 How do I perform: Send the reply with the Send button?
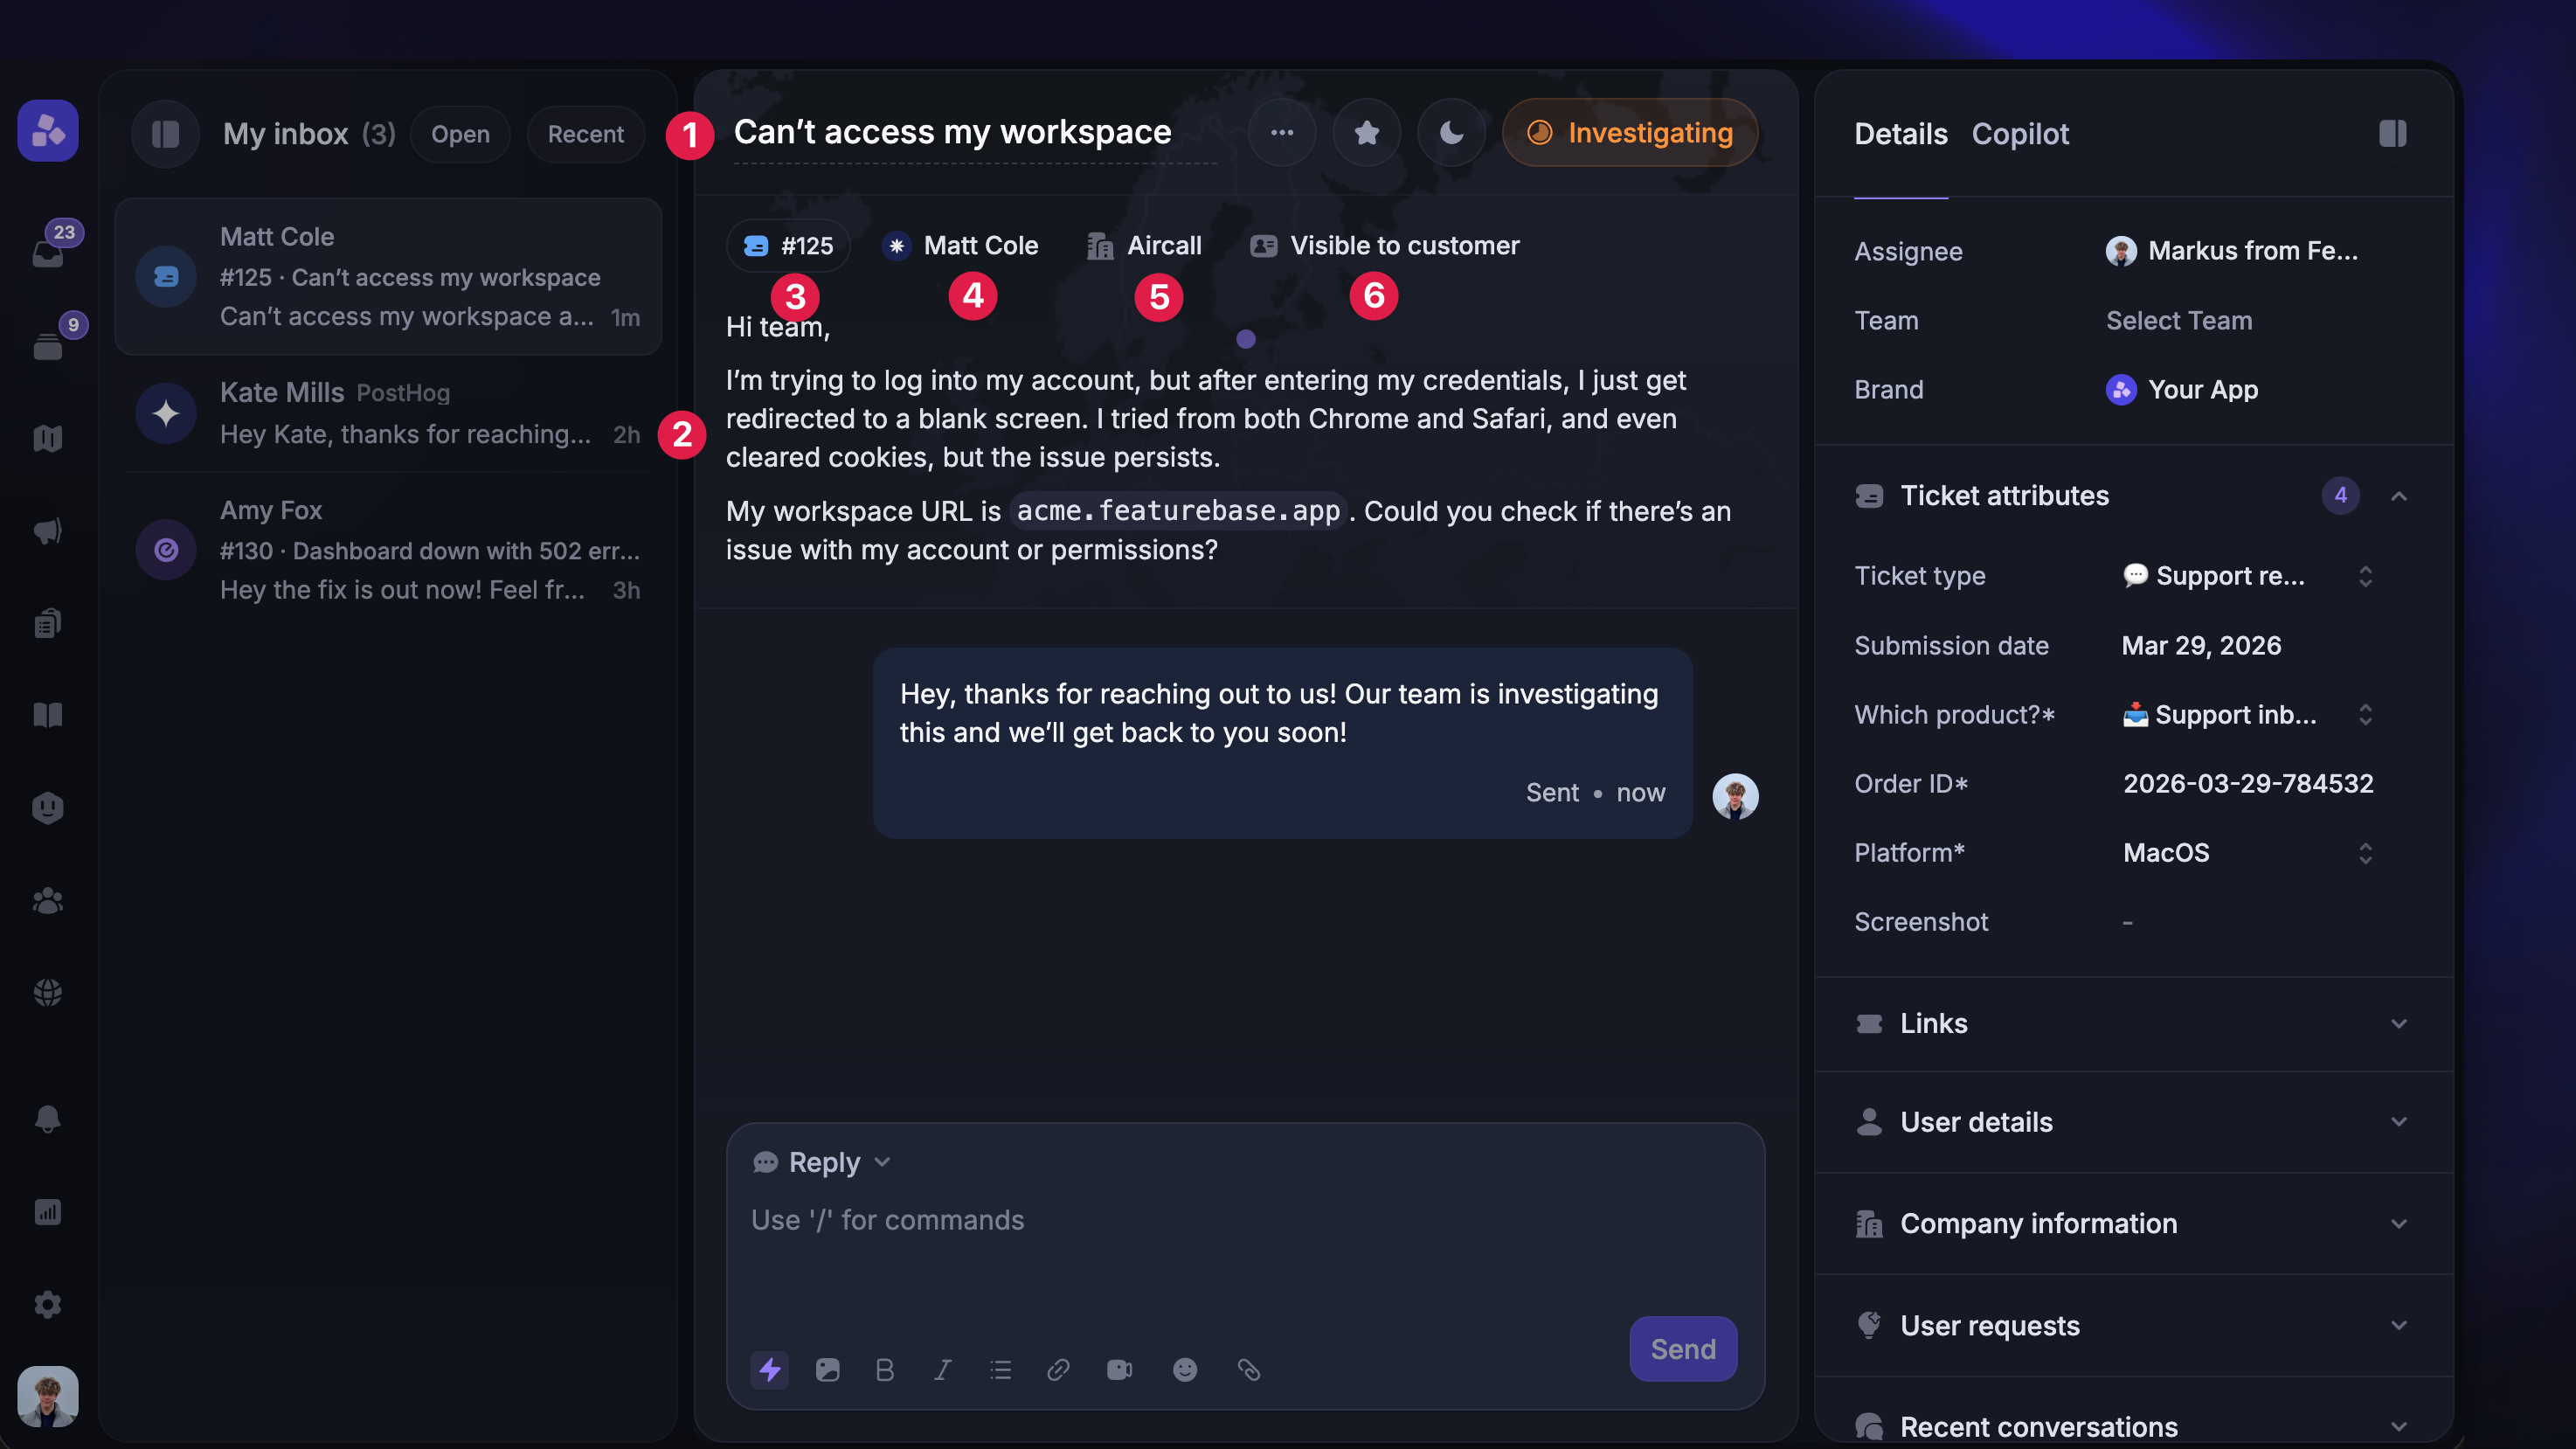pyautogui.click(x=1683, y=1348)
